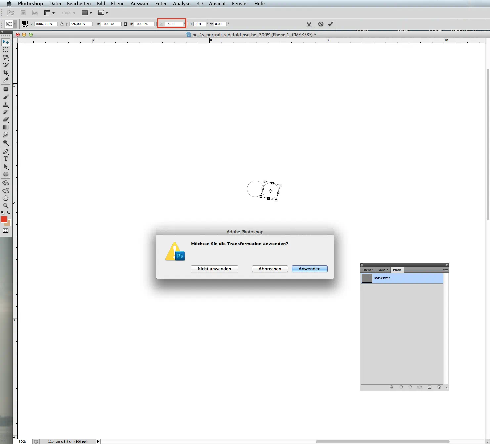Switch to warp mode in options bar

[x=309, y=24]
